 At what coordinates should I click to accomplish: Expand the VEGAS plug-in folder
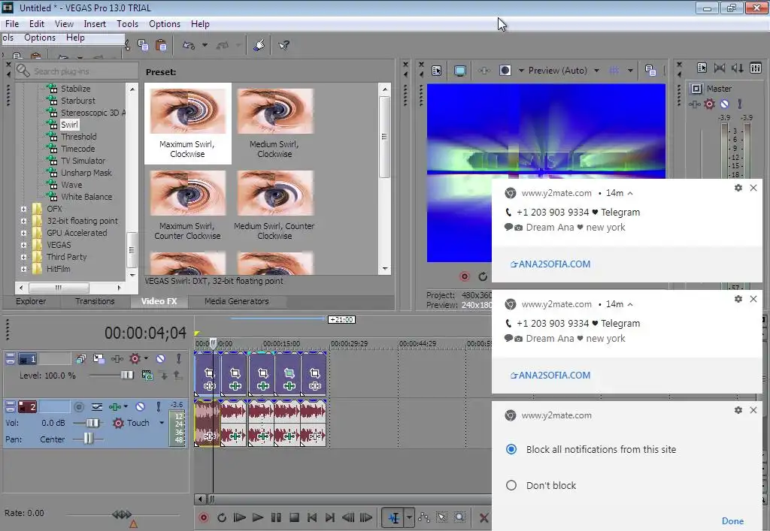click(x=23, y=245)
